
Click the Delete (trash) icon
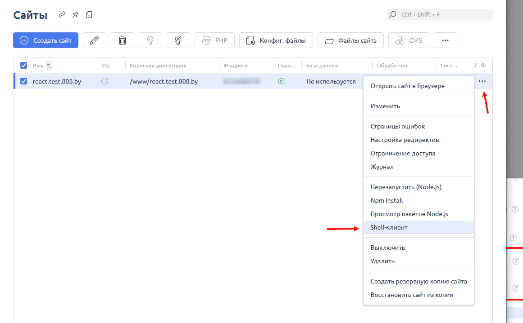coord(122,40)
